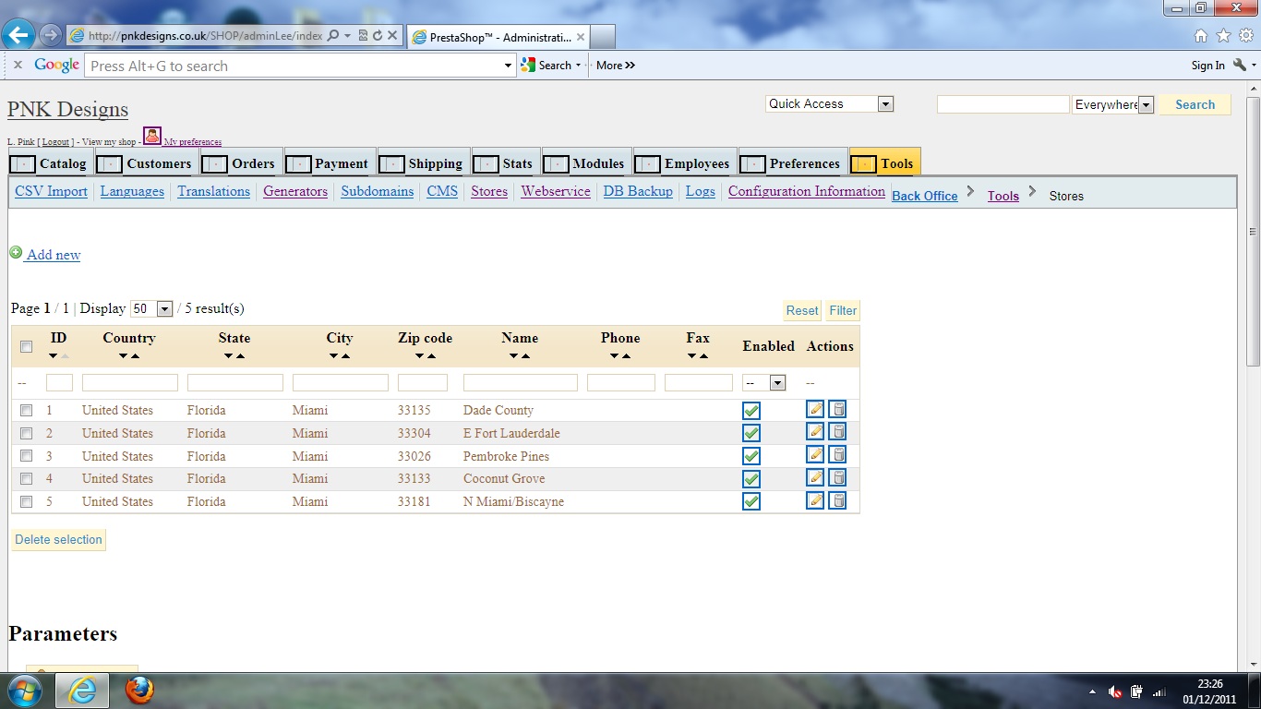This screenshot has width=1261, height=709.
Task: Sort the Zip code column descending
Action: pyautogui.click(x=419, y=356)
